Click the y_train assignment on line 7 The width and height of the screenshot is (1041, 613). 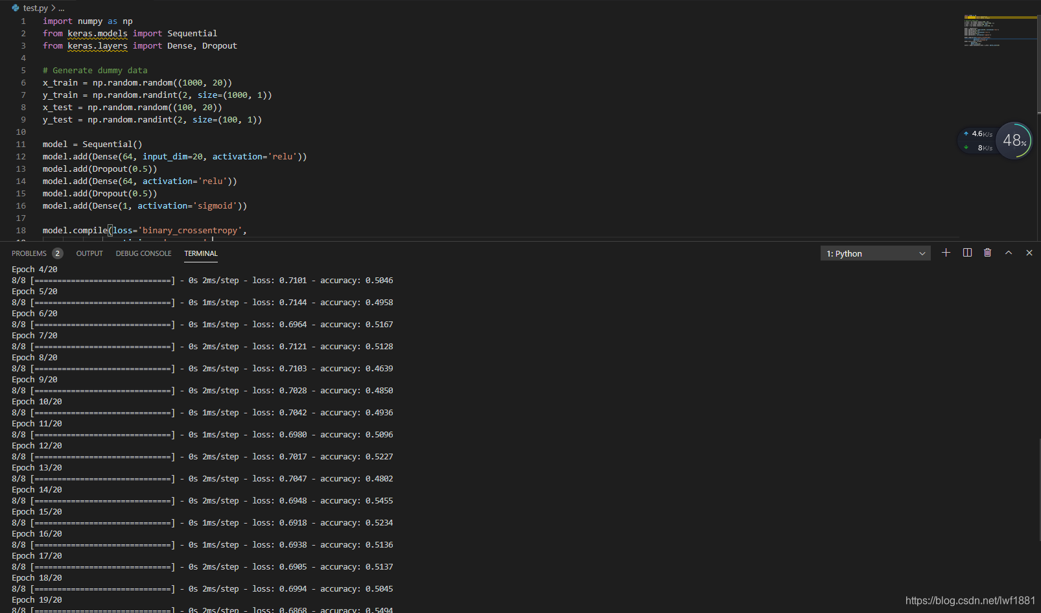[158, 95]
